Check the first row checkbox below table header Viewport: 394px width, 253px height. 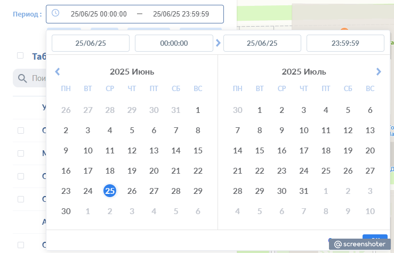(20, 130)
